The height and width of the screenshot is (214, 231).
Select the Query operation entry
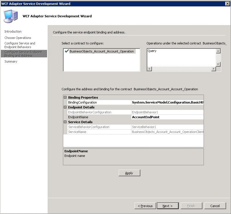click(152, 51)
